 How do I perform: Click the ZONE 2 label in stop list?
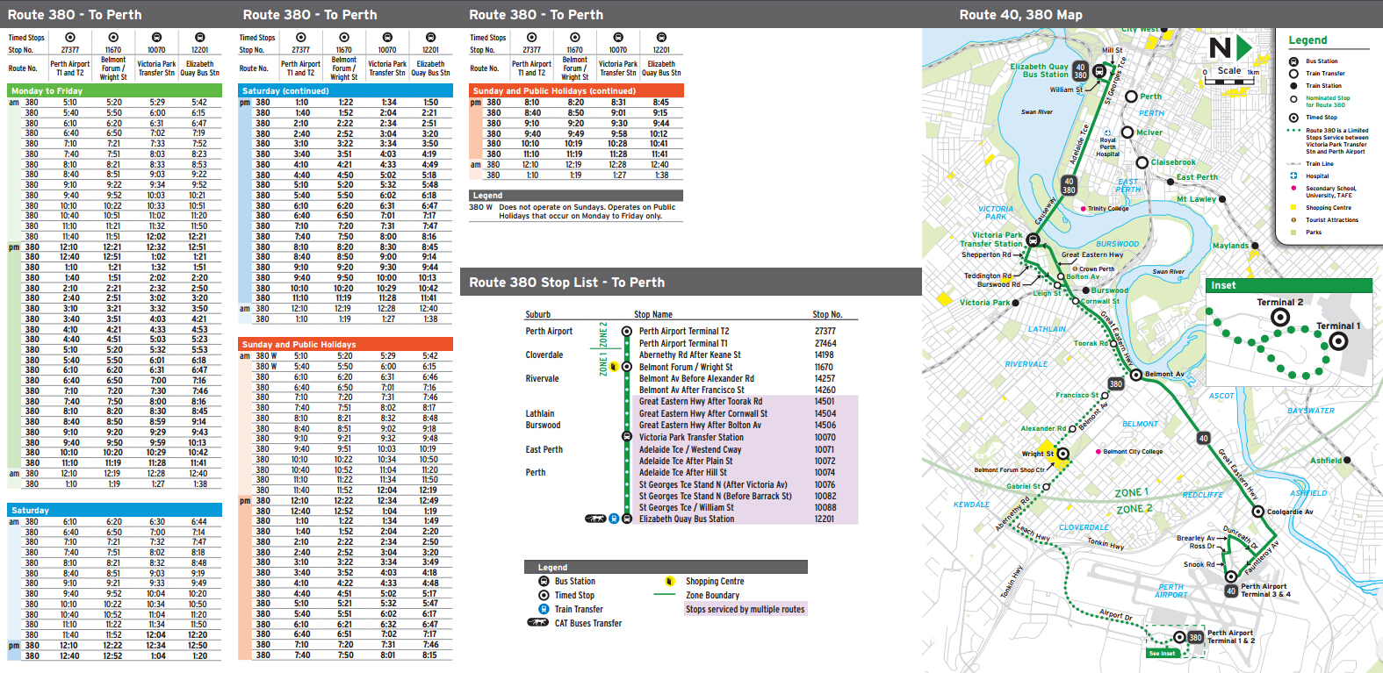[x=603, y=334]
